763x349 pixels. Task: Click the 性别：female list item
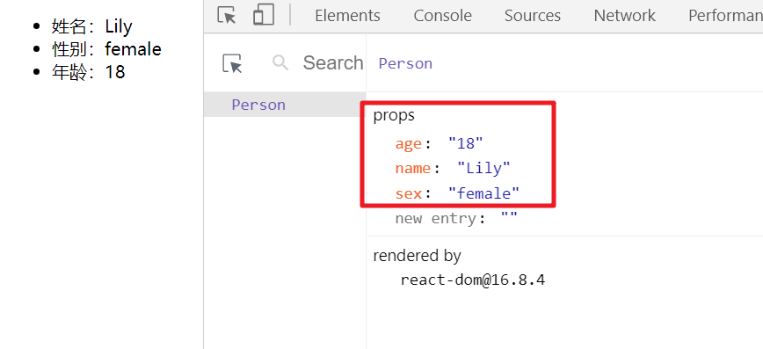[x=106, y=49]
